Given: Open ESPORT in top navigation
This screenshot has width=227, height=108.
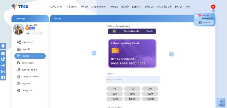Looking at the screenshot, I should 137,7.
